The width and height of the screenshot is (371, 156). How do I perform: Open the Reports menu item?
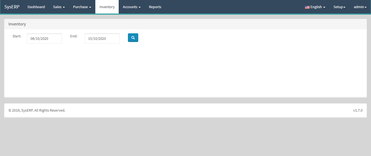click(x=155, y=7)
